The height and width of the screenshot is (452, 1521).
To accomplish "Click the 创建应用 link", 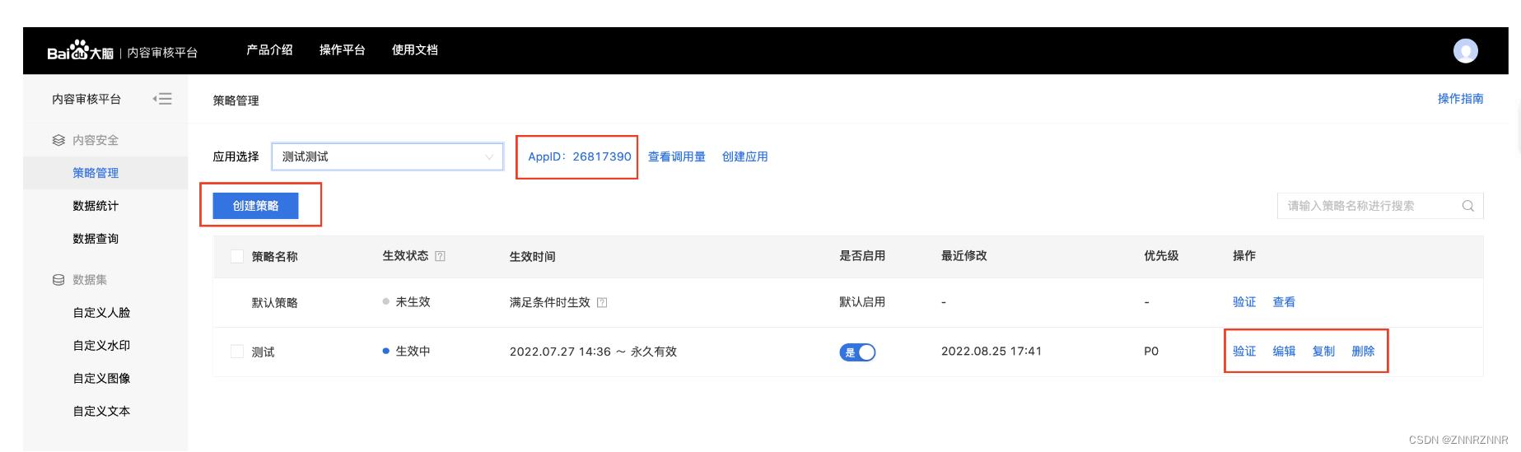I will point(744,156).
